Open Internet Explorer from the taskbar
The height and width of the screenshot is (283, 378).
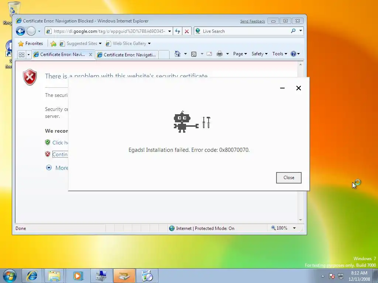coord(32,276)
